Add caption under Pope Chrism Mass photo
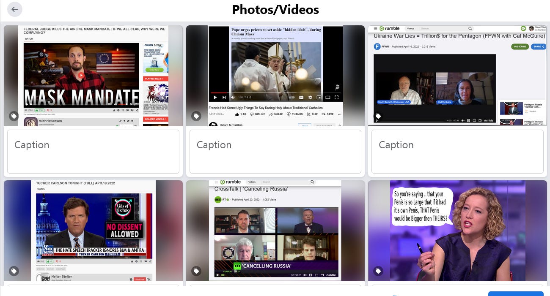The image size is (550, 296). click(275, 151)
